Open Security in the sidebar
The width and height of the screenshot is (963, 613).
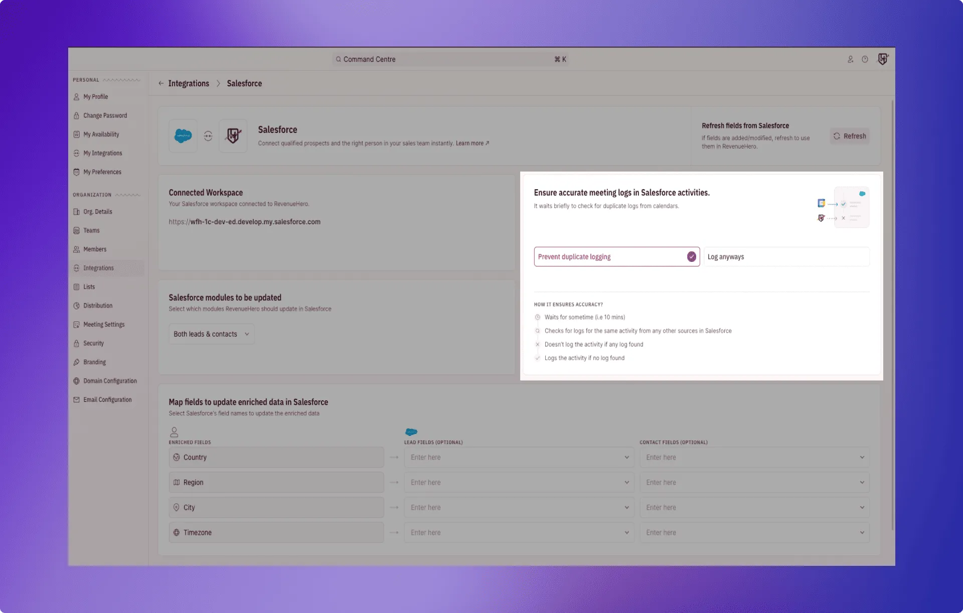pyautogui.click(x=93, y=343)
